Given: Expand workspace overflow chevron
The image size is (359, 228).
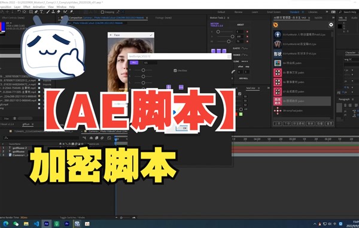Looking at the screenshot, I should click(x=327, y=12).
